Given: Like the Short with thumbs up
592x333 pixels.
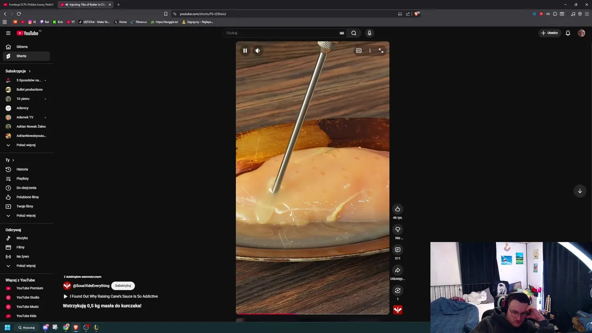Looking at the screenshot, I should (398, 209).
